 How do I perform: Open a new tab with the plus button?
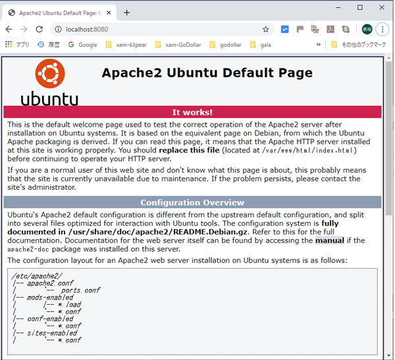(x=126, y=12)
